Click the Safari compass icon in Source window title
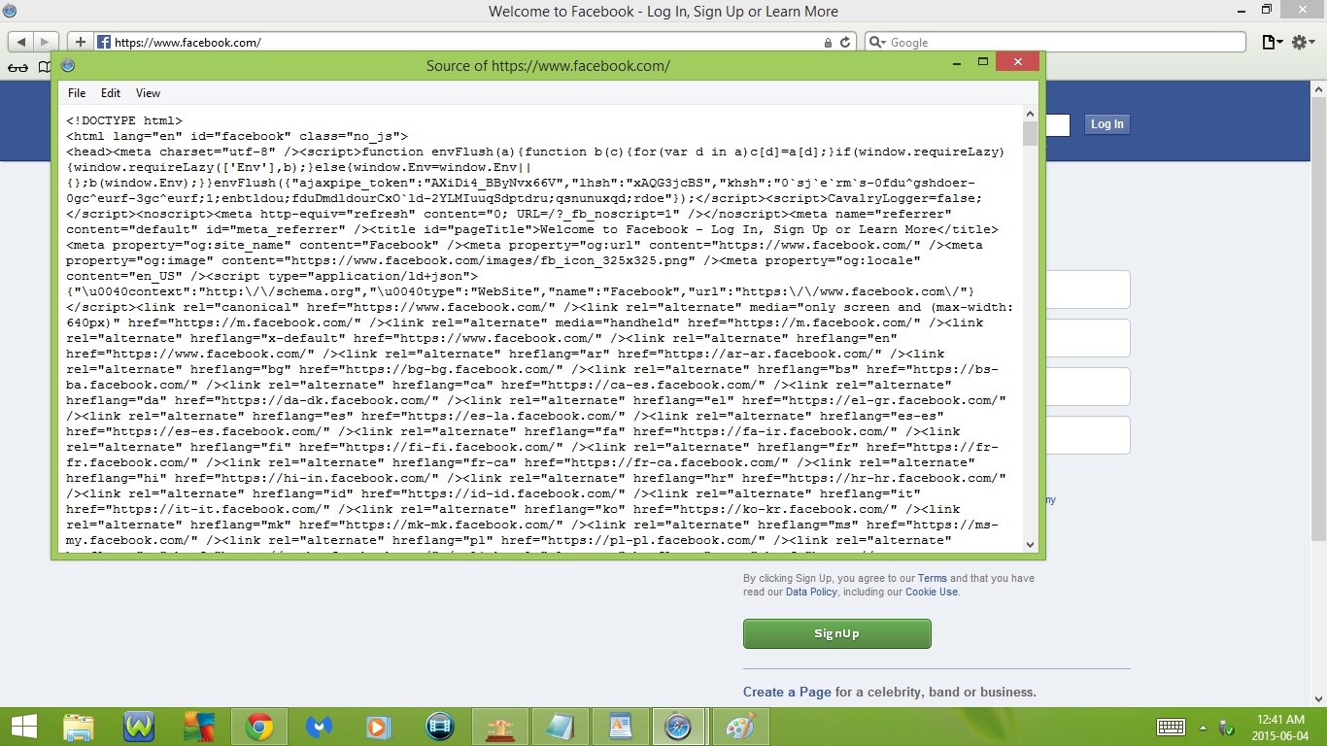 pyautogui.click(x=67, y=65)
